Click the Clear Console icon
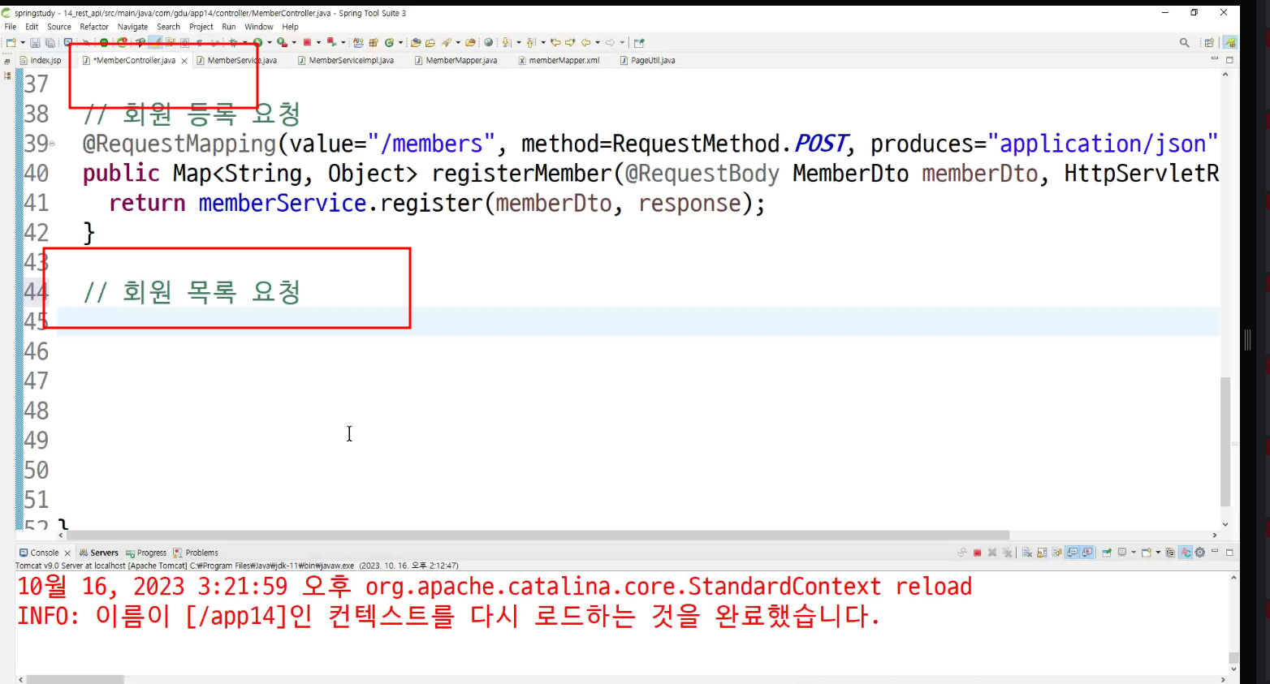This screenshot has width=1270, height=684. point(1027,553)
